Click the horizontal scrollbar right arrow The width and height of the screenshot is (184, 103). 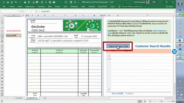(172, 98)
